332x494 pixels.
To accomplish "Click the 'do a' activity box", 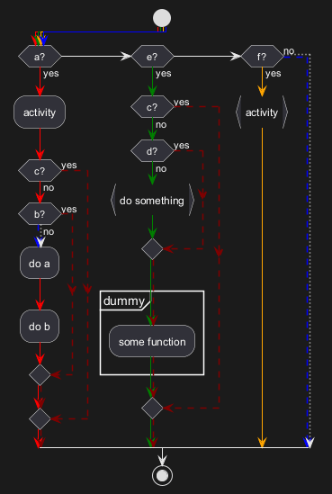I will [x=40, y=263].
